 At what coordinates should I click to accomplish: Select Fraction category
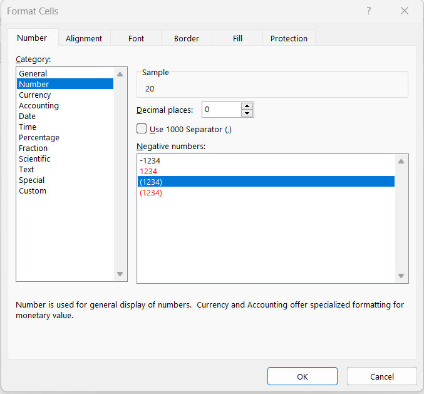point(65,148)
